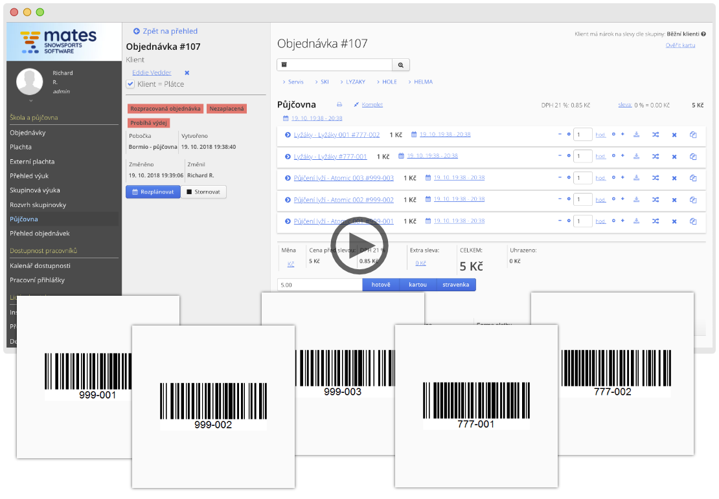Click date link in Atomic 002 row
The image size is (719, 499).
tap(459, 199)
